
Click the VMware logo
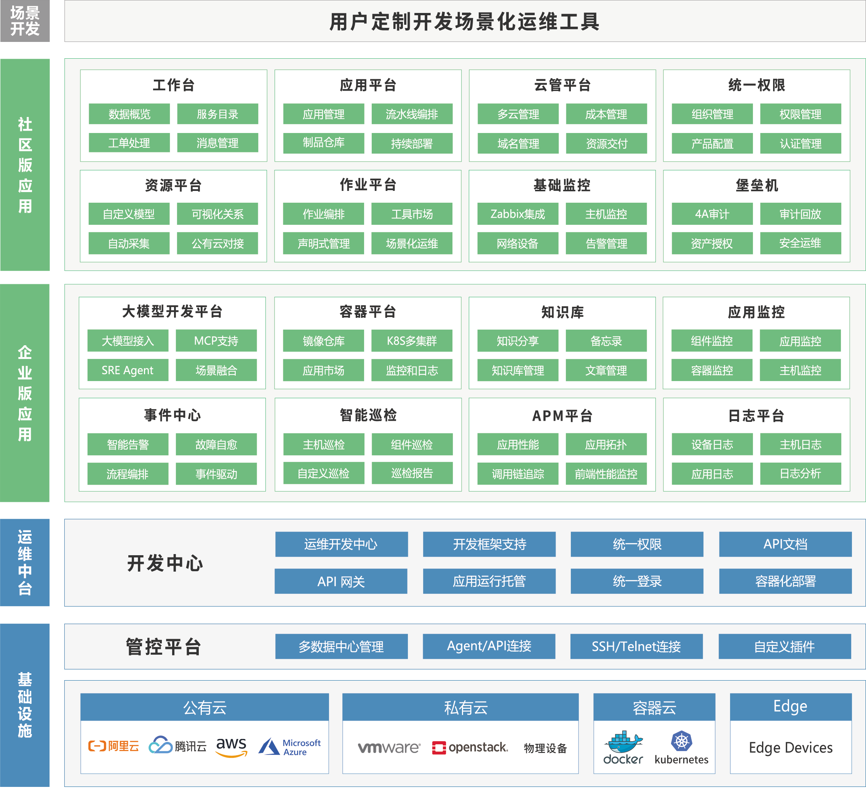tap(389, 748)
